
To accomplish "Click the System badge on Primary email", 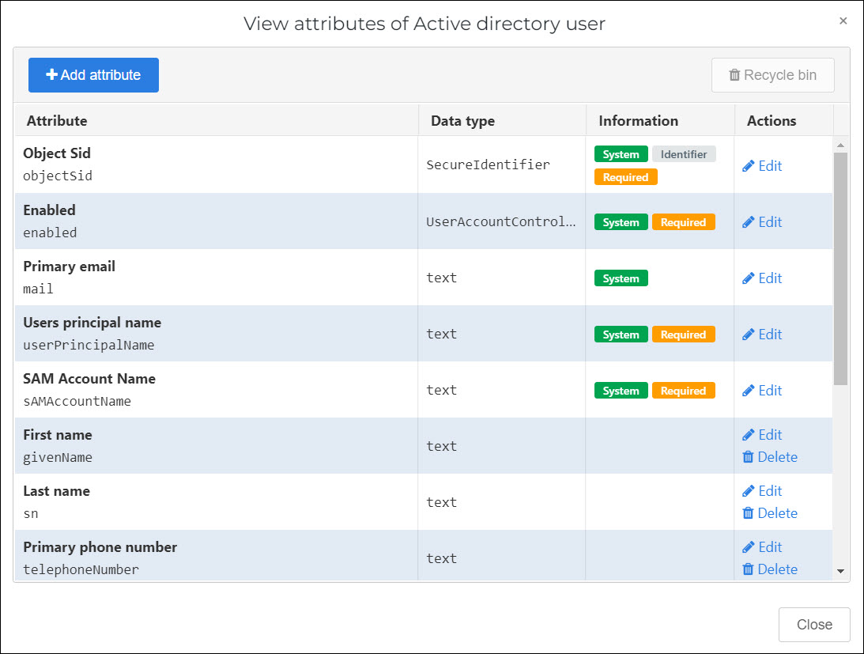I will click(621, 278).
